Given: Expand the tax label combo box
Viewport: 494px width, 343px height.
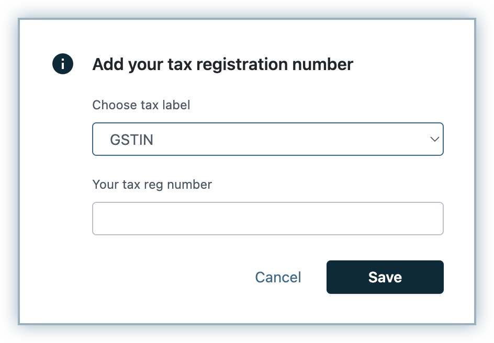Looking at the screenshot, I should (267, 139).
